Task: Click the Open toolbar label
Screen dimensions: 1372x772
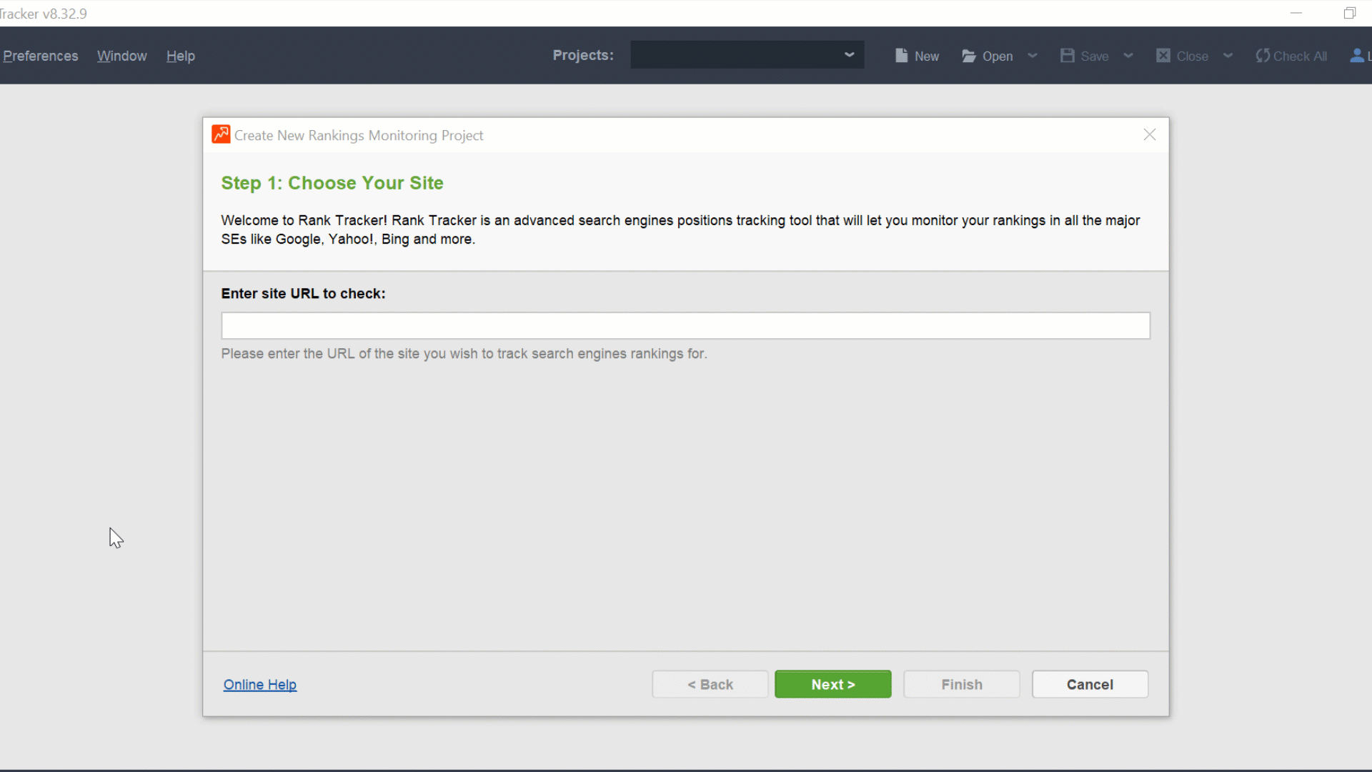Action: [997, 56]
